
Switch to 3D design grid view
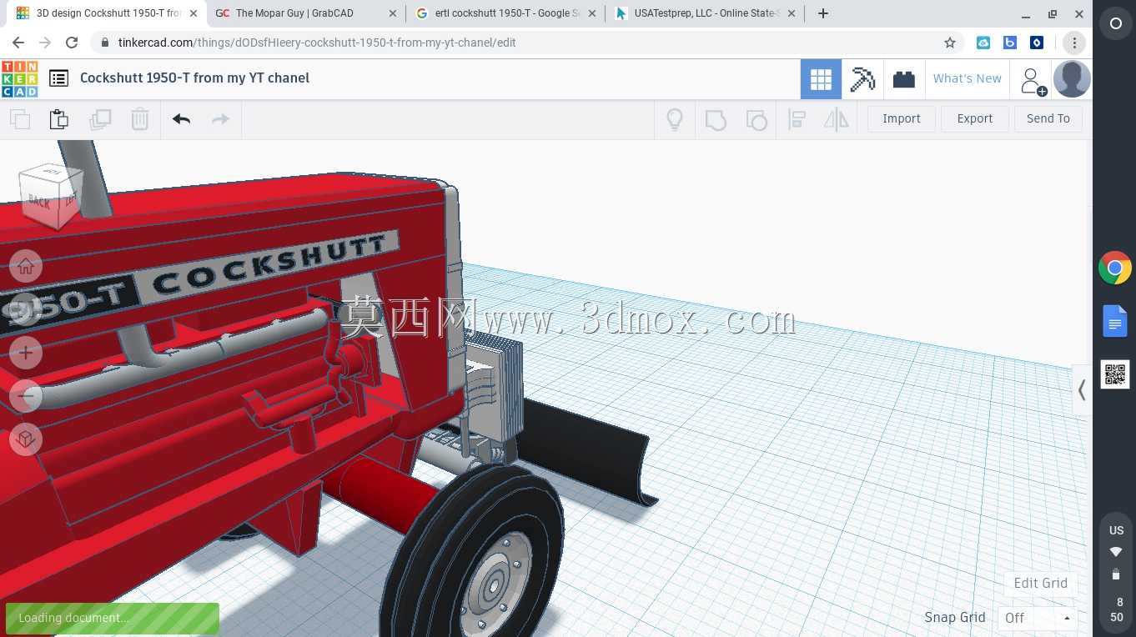pyautogui.click(x=821, y=79)
